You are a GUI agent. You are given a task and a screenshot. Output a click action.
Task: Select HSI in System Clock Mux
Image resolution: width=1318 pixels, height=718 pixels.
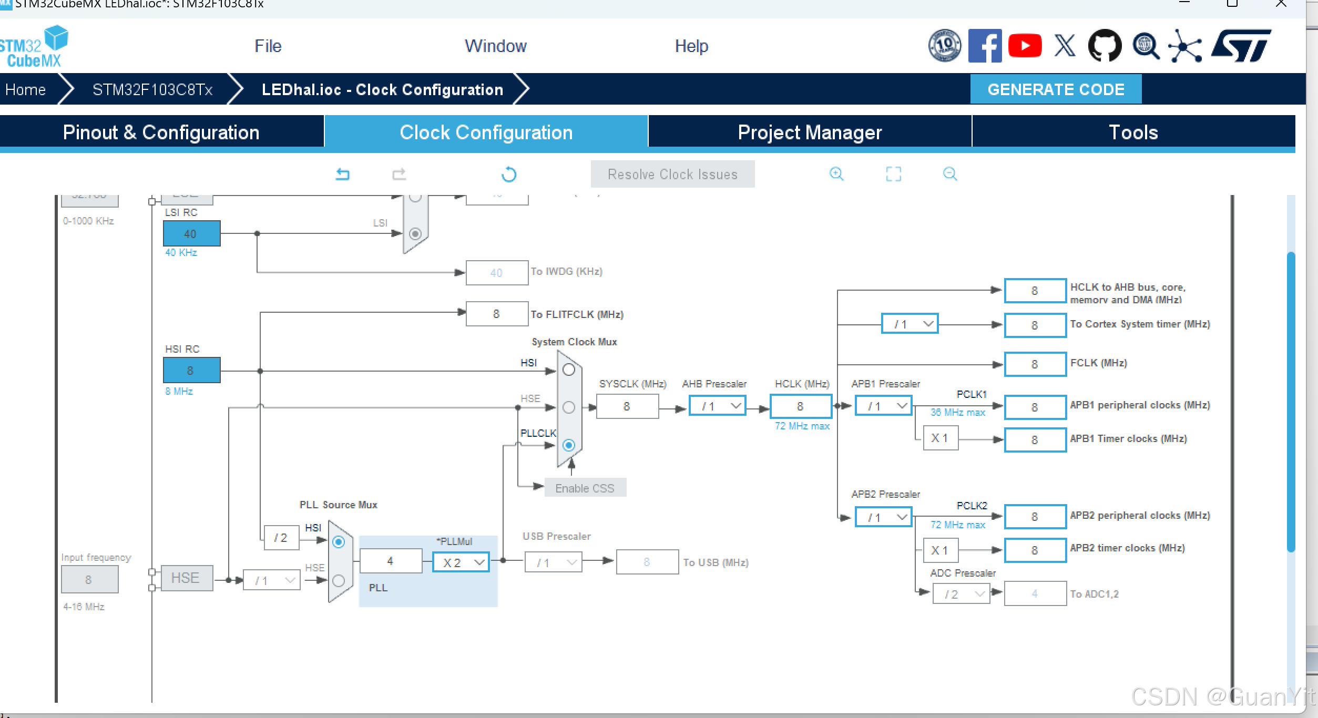pos(569,370)
